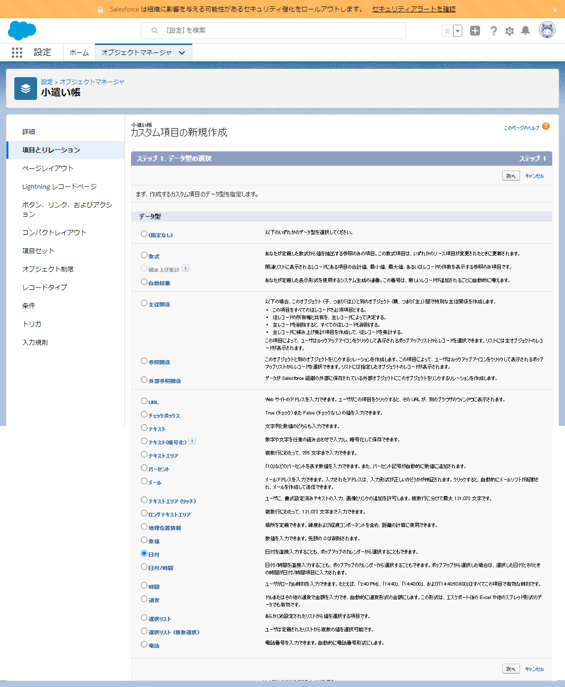
Task: Click the favorites star icon
Action: (447, 31)
